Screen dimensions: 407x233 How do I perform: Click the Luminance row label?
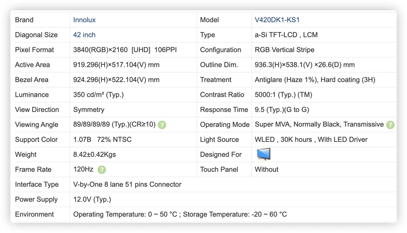[x=32, y=95]
